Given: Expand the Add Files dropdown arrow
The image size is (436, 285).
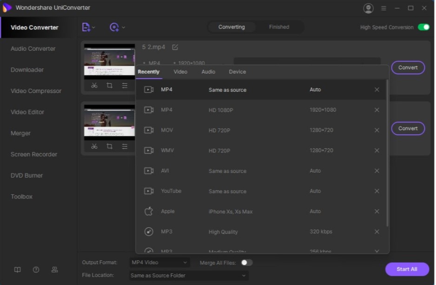Looking at the screenshot, I should tap(94, 27).
